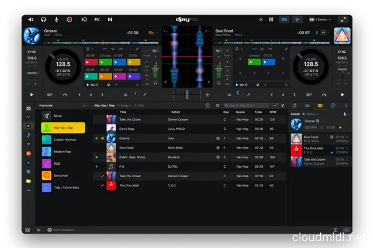Toggle deck 2 headphone cue in mixer
Viewport: 373px width, 248px height.
219,83
